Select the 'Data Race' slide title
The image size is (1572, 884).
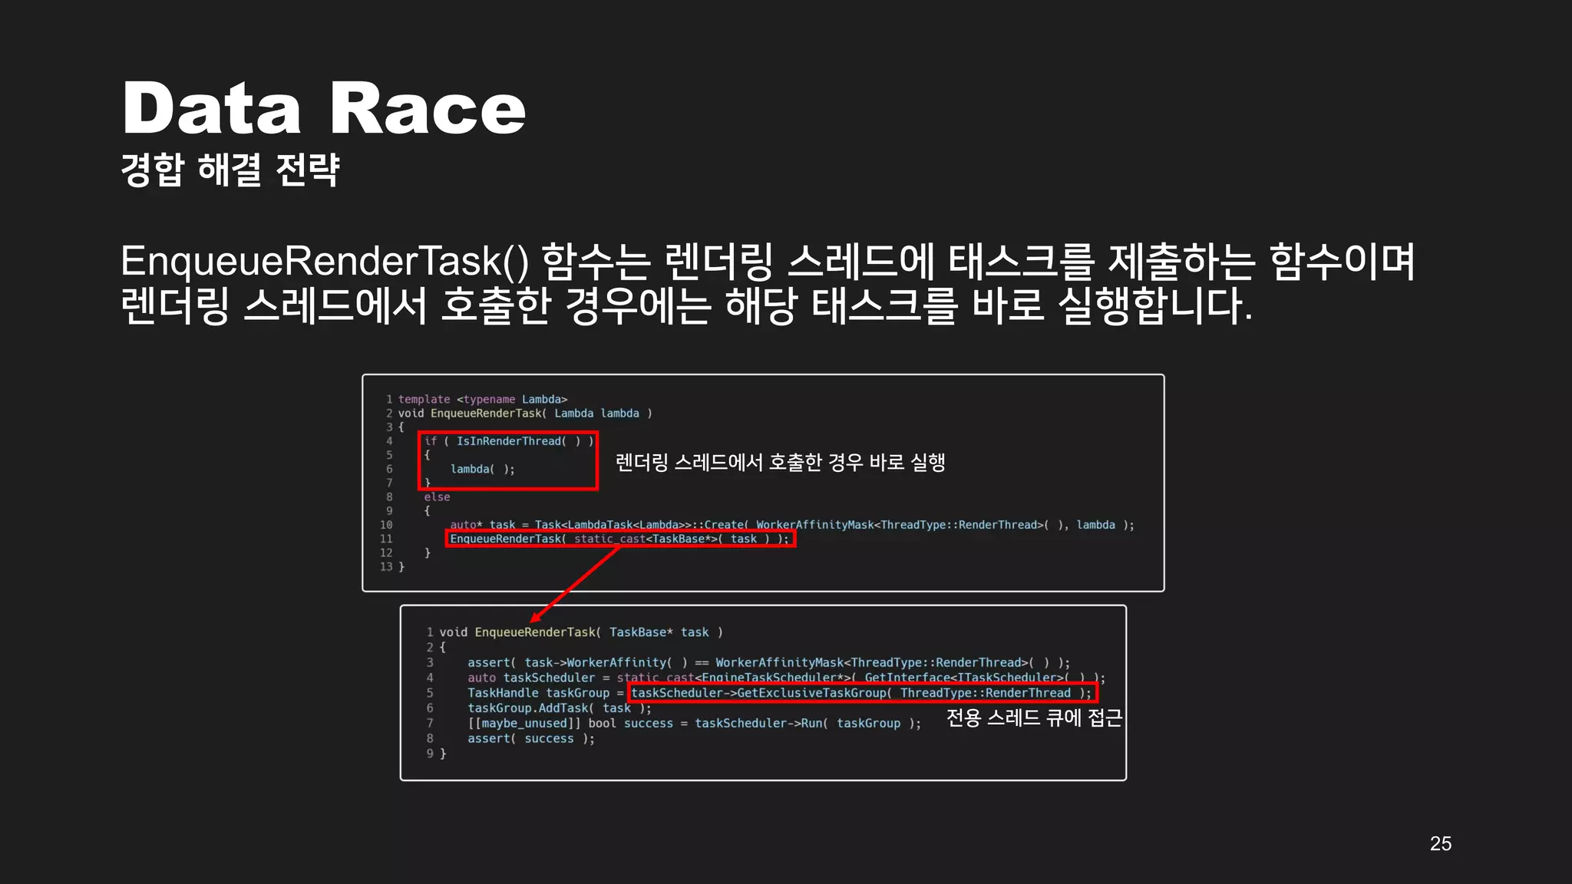point(324,108)
